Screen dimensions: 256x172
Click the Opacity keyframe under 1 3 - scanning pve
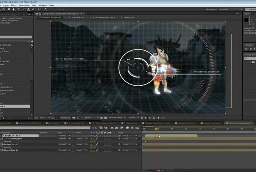point(145,141)
